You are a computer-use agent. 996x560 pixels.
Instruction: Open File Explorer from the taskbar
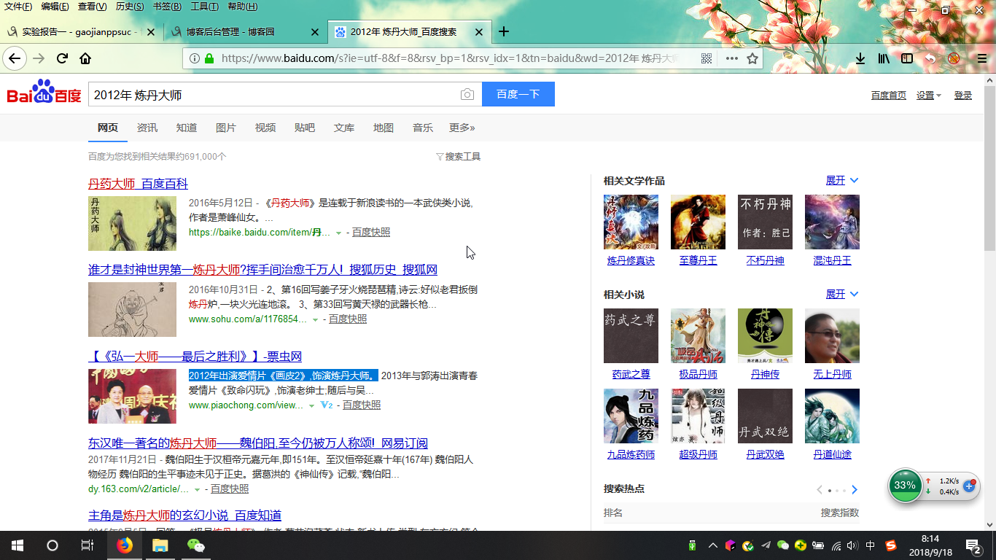(x=160, y=545)
